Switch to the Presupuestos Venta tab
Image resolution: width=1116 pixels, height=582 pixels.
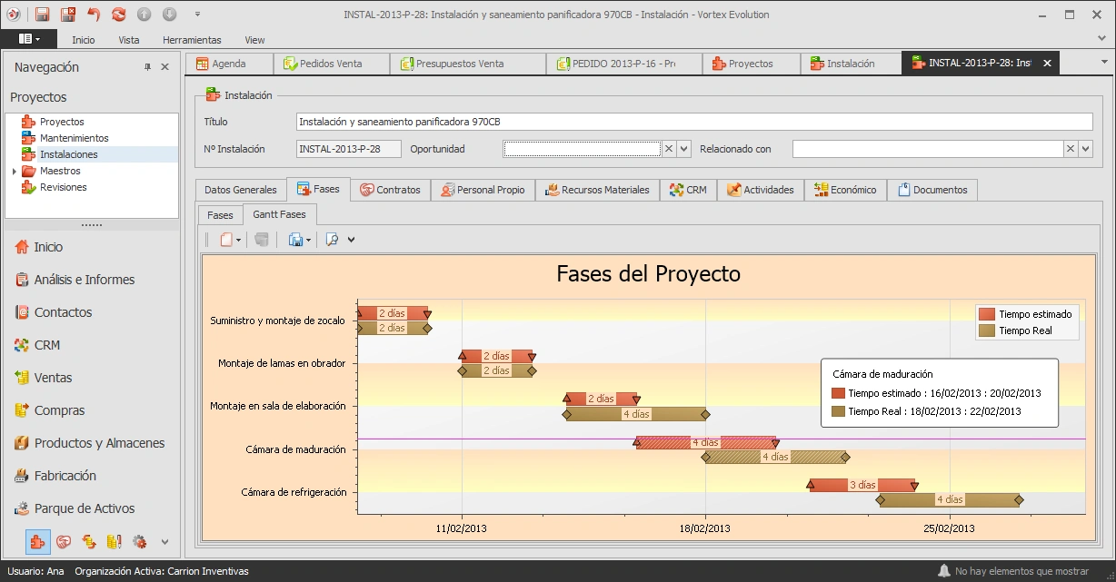click(468, 64)
